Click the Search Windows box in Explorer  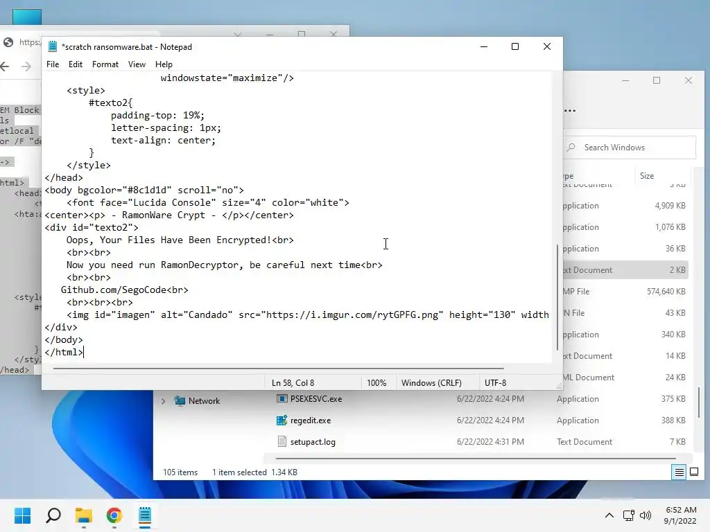click(x=630, y=148)
